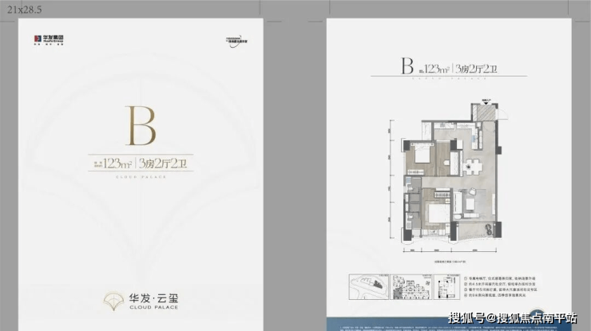591x331 pixels.
Task: Click the blue disclaimer footer on right page
Action: pos(449,325)
